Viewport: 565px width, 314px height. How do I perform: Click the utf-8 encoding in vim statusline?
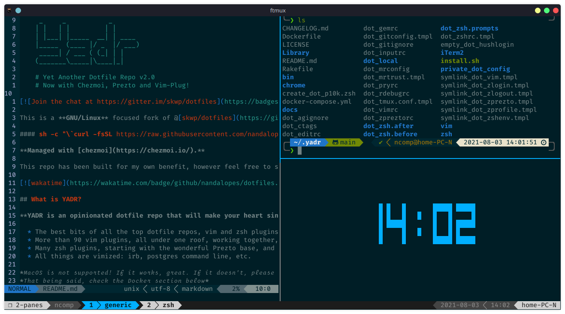(160, 289)
